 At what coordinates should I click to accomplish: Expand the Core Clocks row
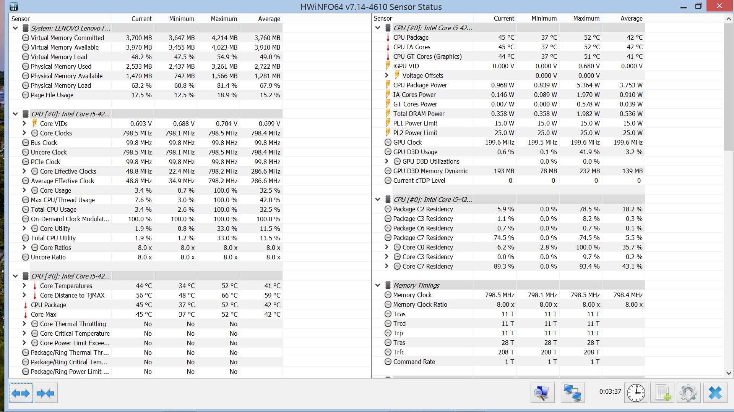tap(24, 133)
